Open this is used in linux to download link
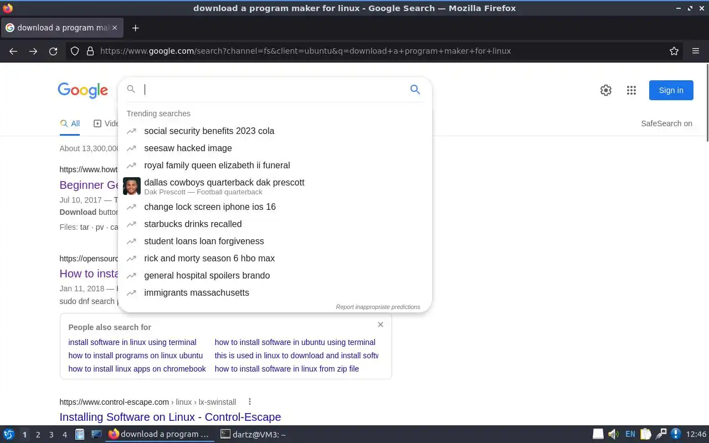The image size is (709, 443). point(296,356)
